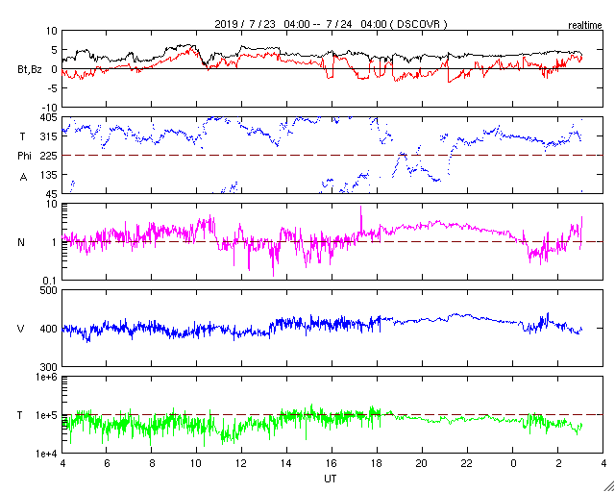Screen dimensions: 615x492
Task: Click the "16" hour tick on UT axis
Action: [332, 464]
